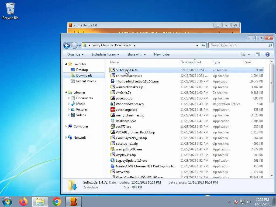276x207 pixels.
Task: Open the view options dropdown arrow
Action: pyautogui.click(x=249, y=54)
